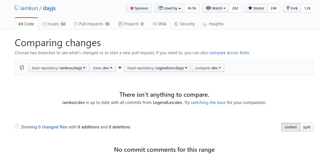320x164 pixels.
Task: Switch to the Issues tab
Action: [54, 24]
